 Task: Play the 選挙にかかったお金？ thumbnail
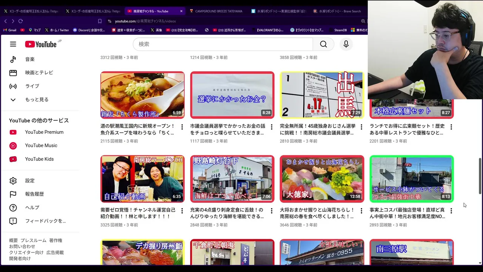(x=232, y=95)
